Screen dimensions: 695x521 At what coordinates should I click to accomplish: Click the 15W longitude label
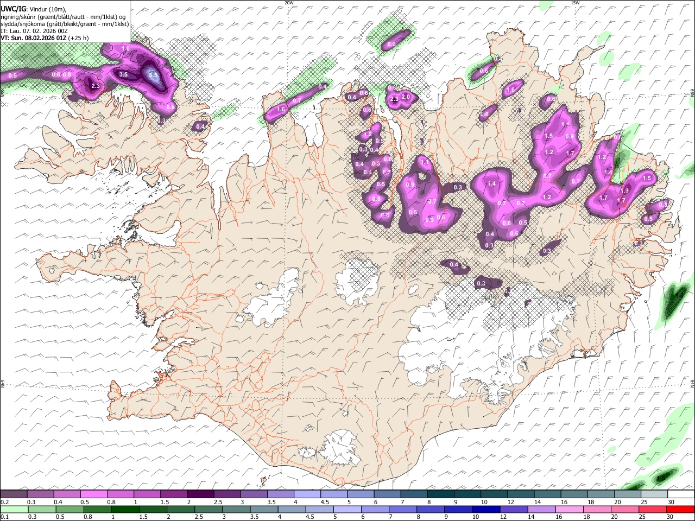click(575, 3)
